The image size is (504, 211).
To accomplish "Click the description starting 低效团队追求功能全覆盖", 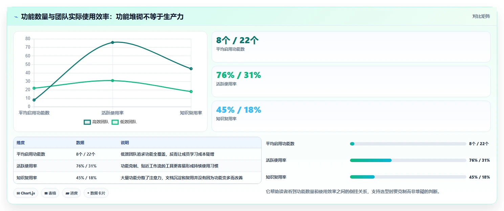I will click(x=168, y=154).
